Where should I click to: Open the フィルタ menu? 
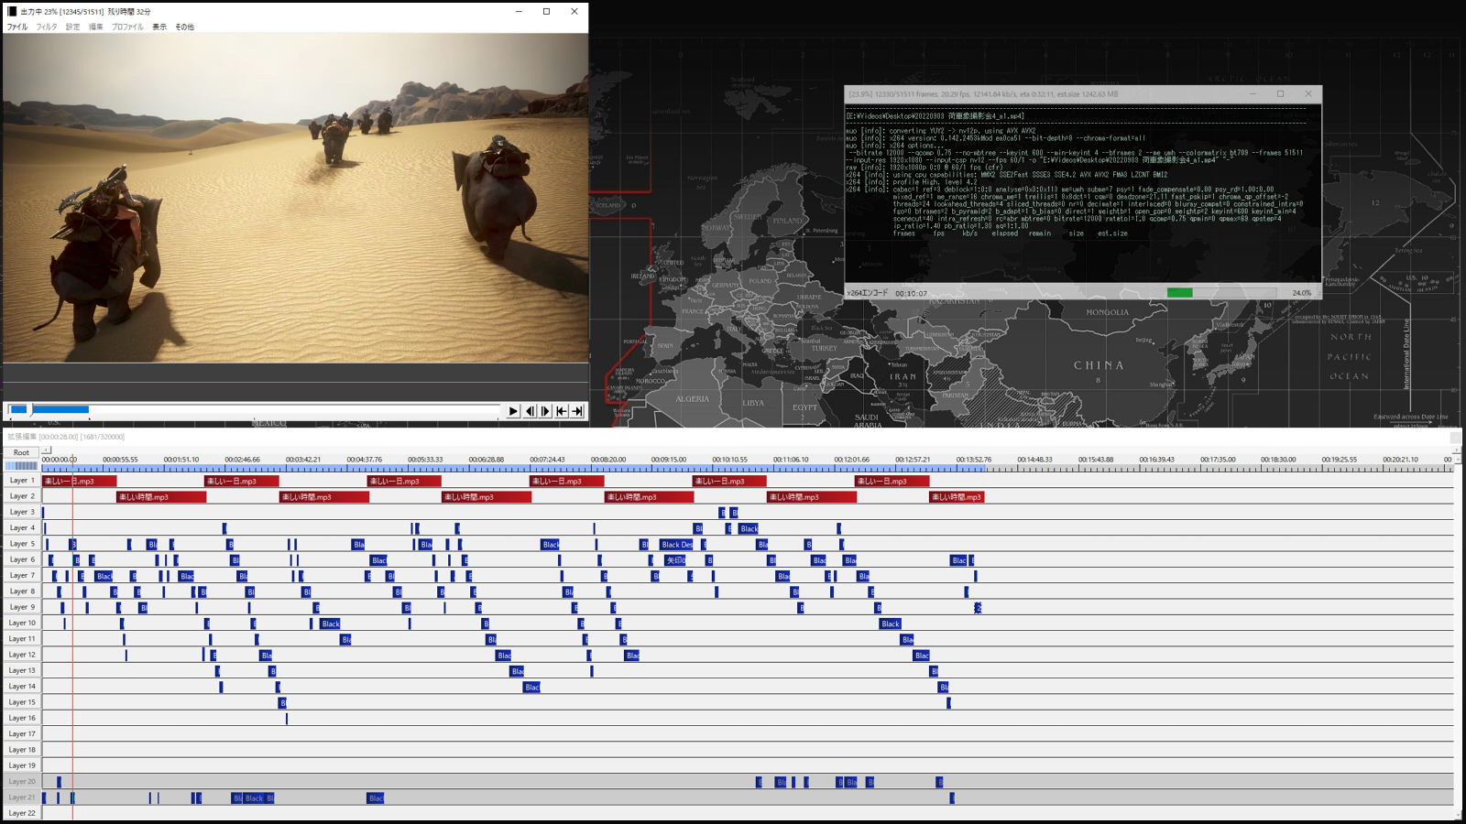pos(47,27)
